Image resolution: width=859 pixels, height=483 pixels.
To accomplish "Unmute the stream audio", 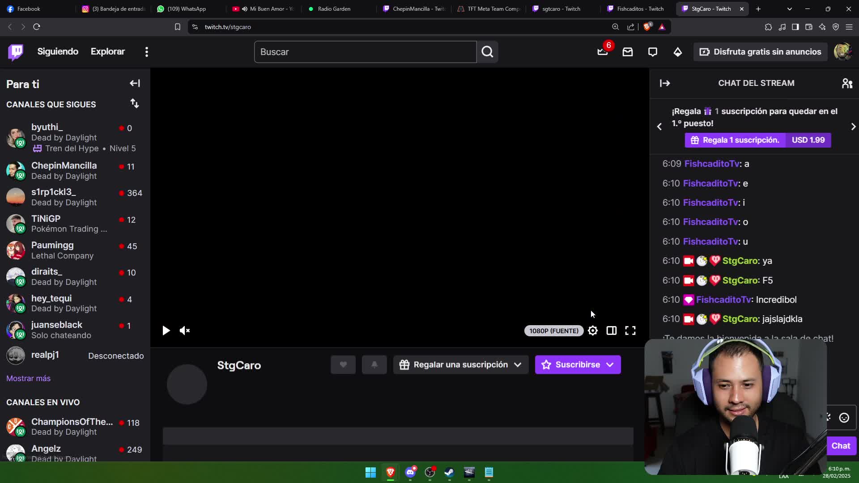I will coord(185,330).
